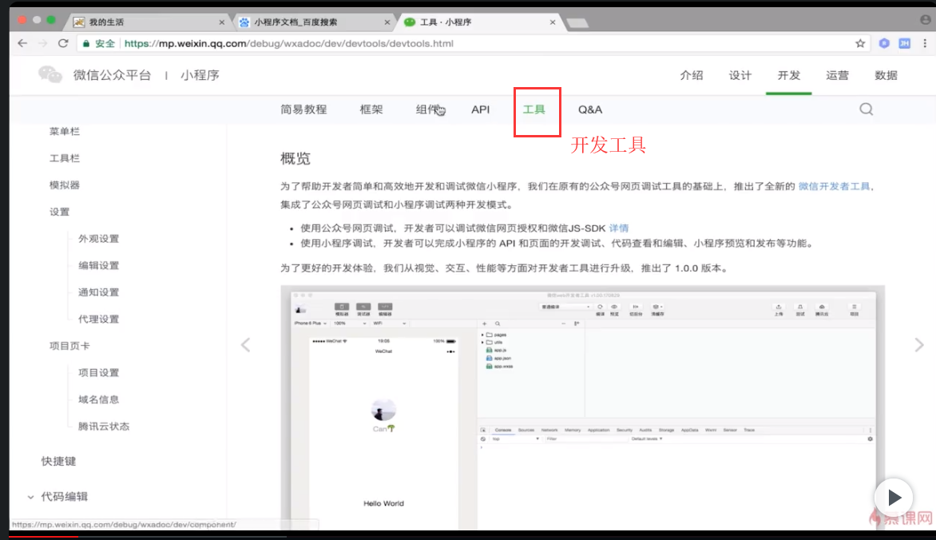Open the Q&A section tab
This screenshot has height=540, width=936.
[x=589, y=109]
